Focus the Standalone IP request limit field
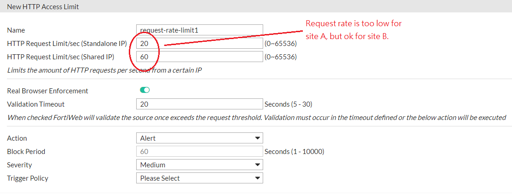The width and height of the screenshot is (512, 194). pyautogui.click(x=199, y=44)
